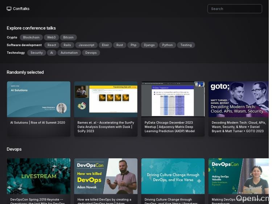Browse talks tagged Javascript
This screenshot has height=204, width=272.
tap(86, 45)
